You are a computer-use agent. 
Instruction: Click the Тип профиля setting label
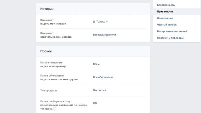(48, 90)
